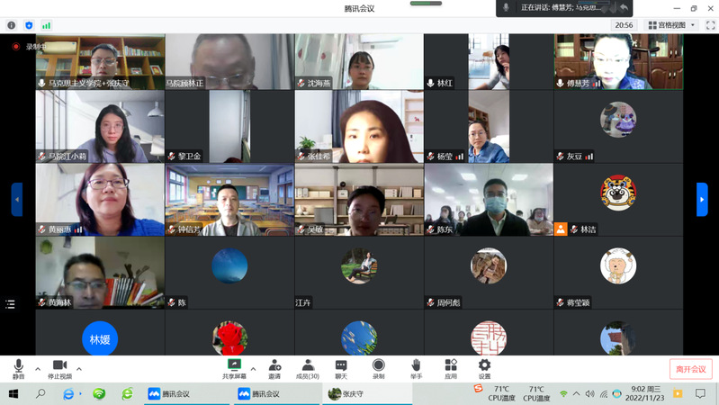Open 设置 settings gear
The image size is (719, 405).
click(x=485, y=369)
